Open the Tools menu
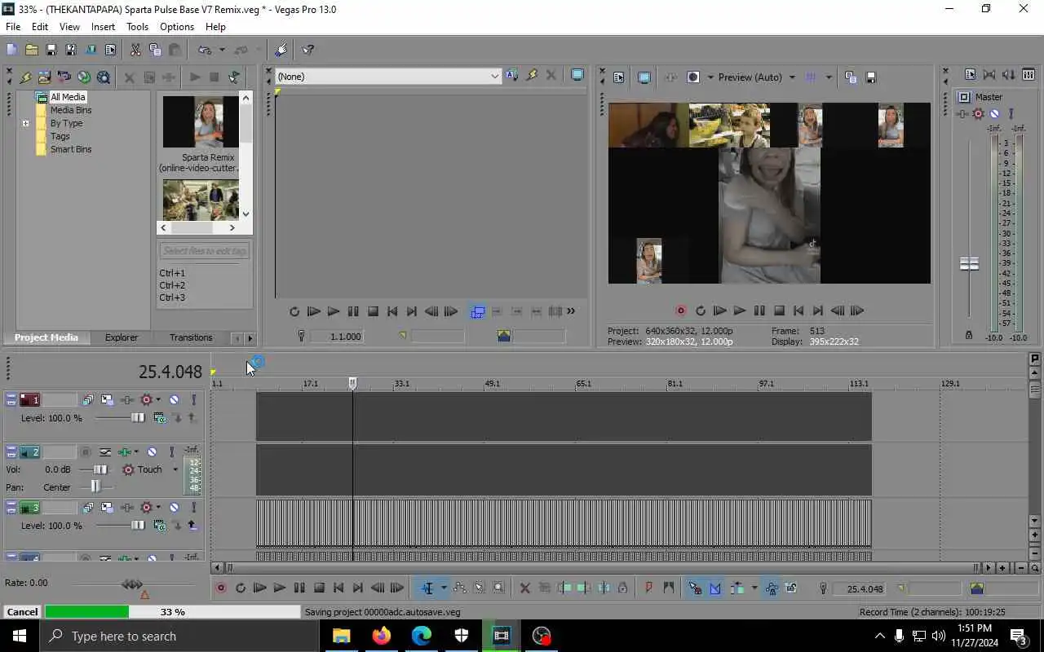1044x652 pixels. pyautogui.click(x=137, y=27)
